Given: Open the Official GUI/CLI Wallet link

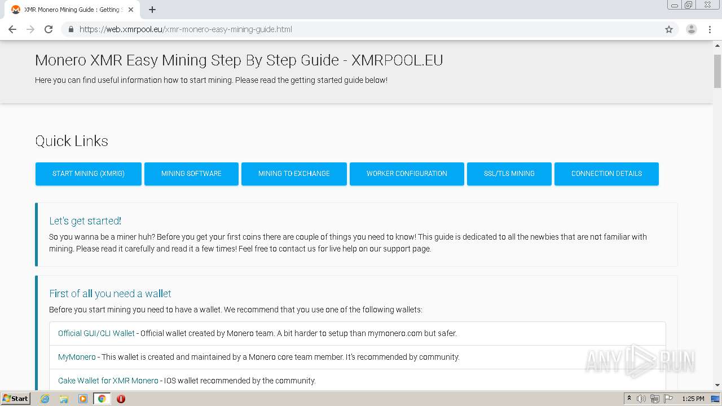Looking at the screenshot, I should coord(96,333).
